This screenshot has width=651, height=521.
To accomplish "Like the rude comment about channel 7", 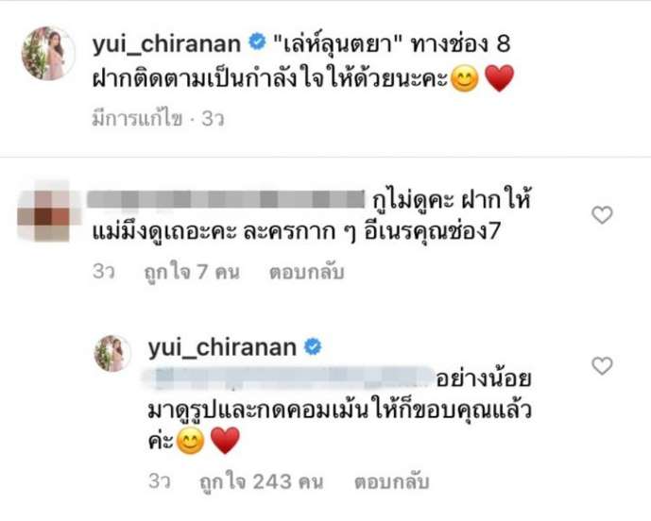I will pos(602,215).
